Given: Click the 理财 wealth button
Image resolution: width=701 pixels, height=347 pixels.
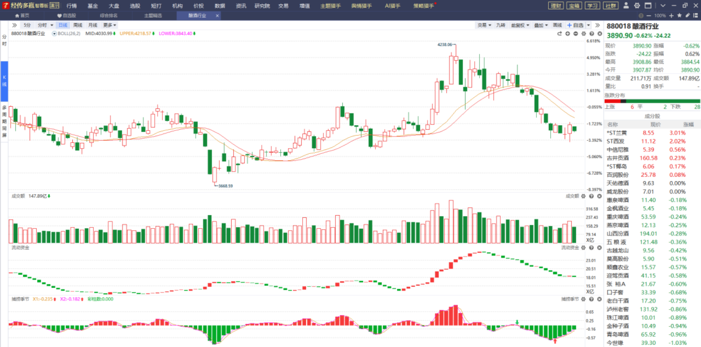Looking at the screenshot, I should (556, 6).
